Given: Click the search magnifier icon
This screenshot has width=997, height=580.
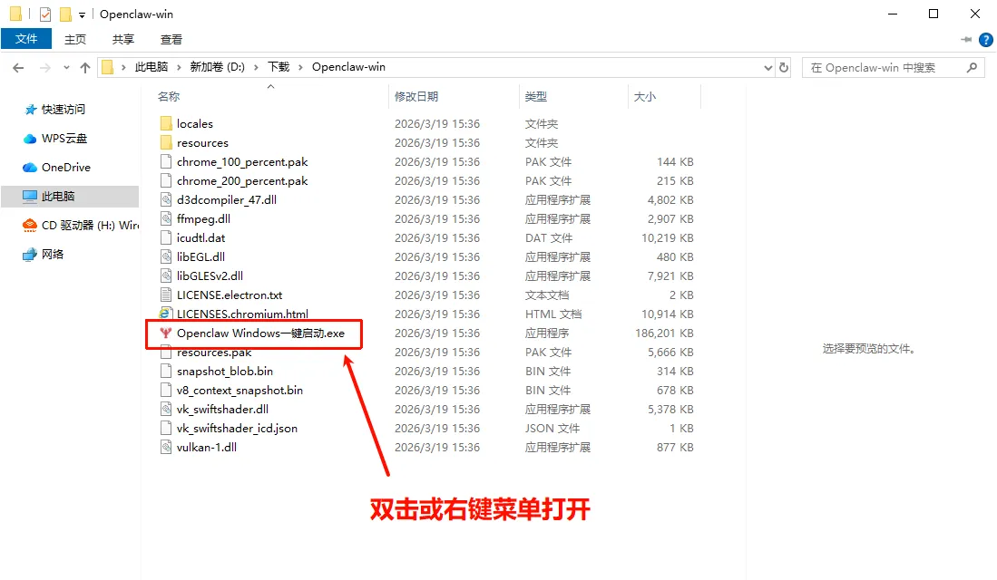Looking at the screenshot, I should tap(972, 67).
